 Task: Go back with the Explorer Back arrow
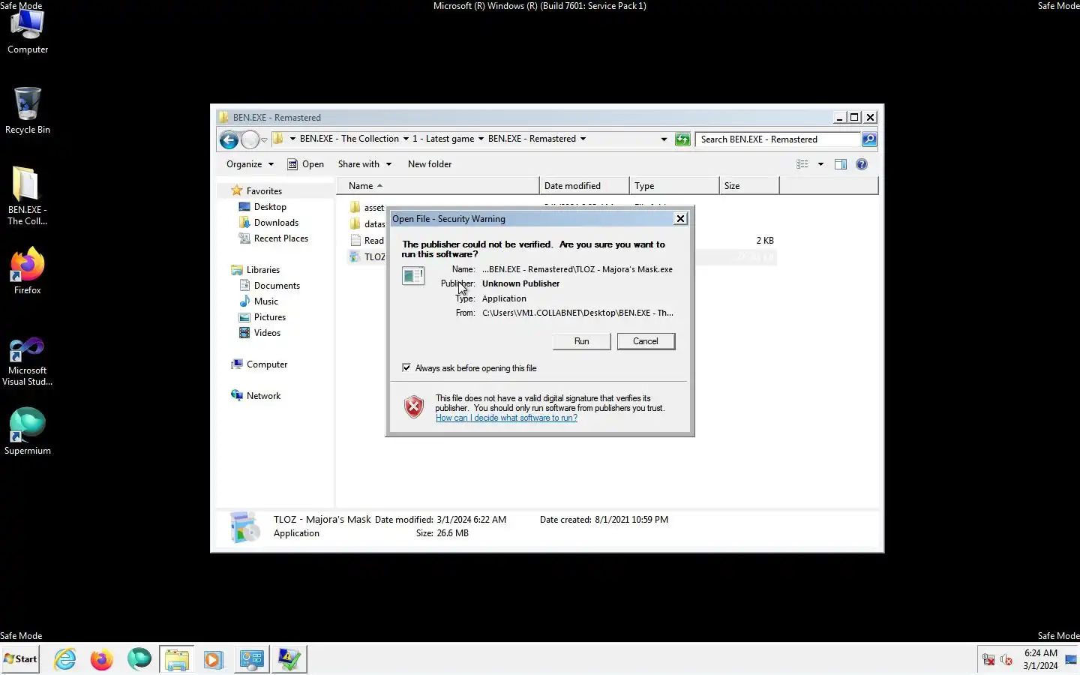[x=229, y=139]
